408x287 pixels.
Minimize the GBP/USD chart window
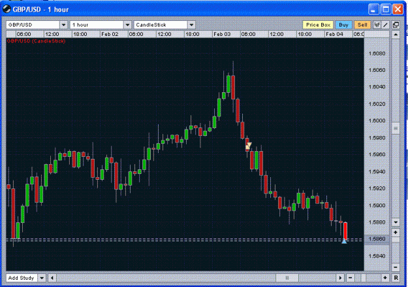(373, 10)
